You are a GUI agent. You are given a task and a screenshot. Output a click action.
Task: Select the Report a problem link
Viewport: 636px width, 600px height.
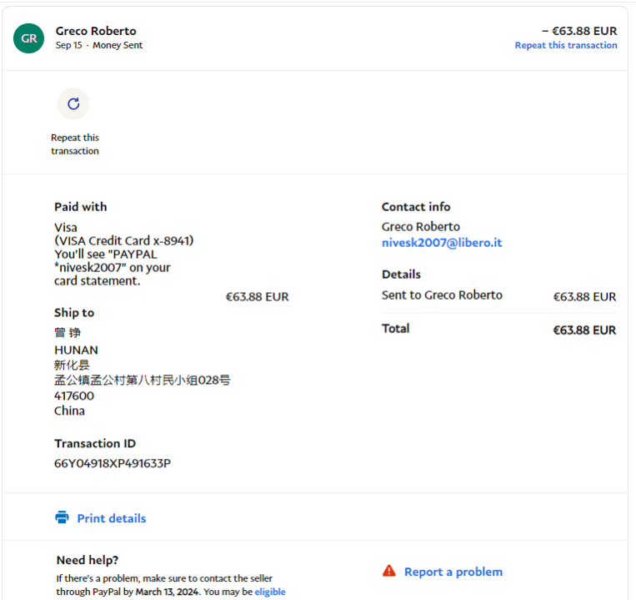[453, 572]
